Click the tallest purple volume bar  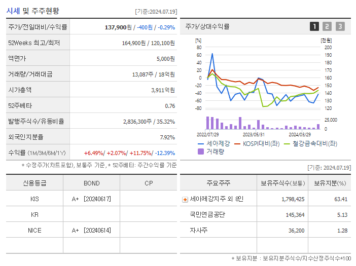coord(207,123)
